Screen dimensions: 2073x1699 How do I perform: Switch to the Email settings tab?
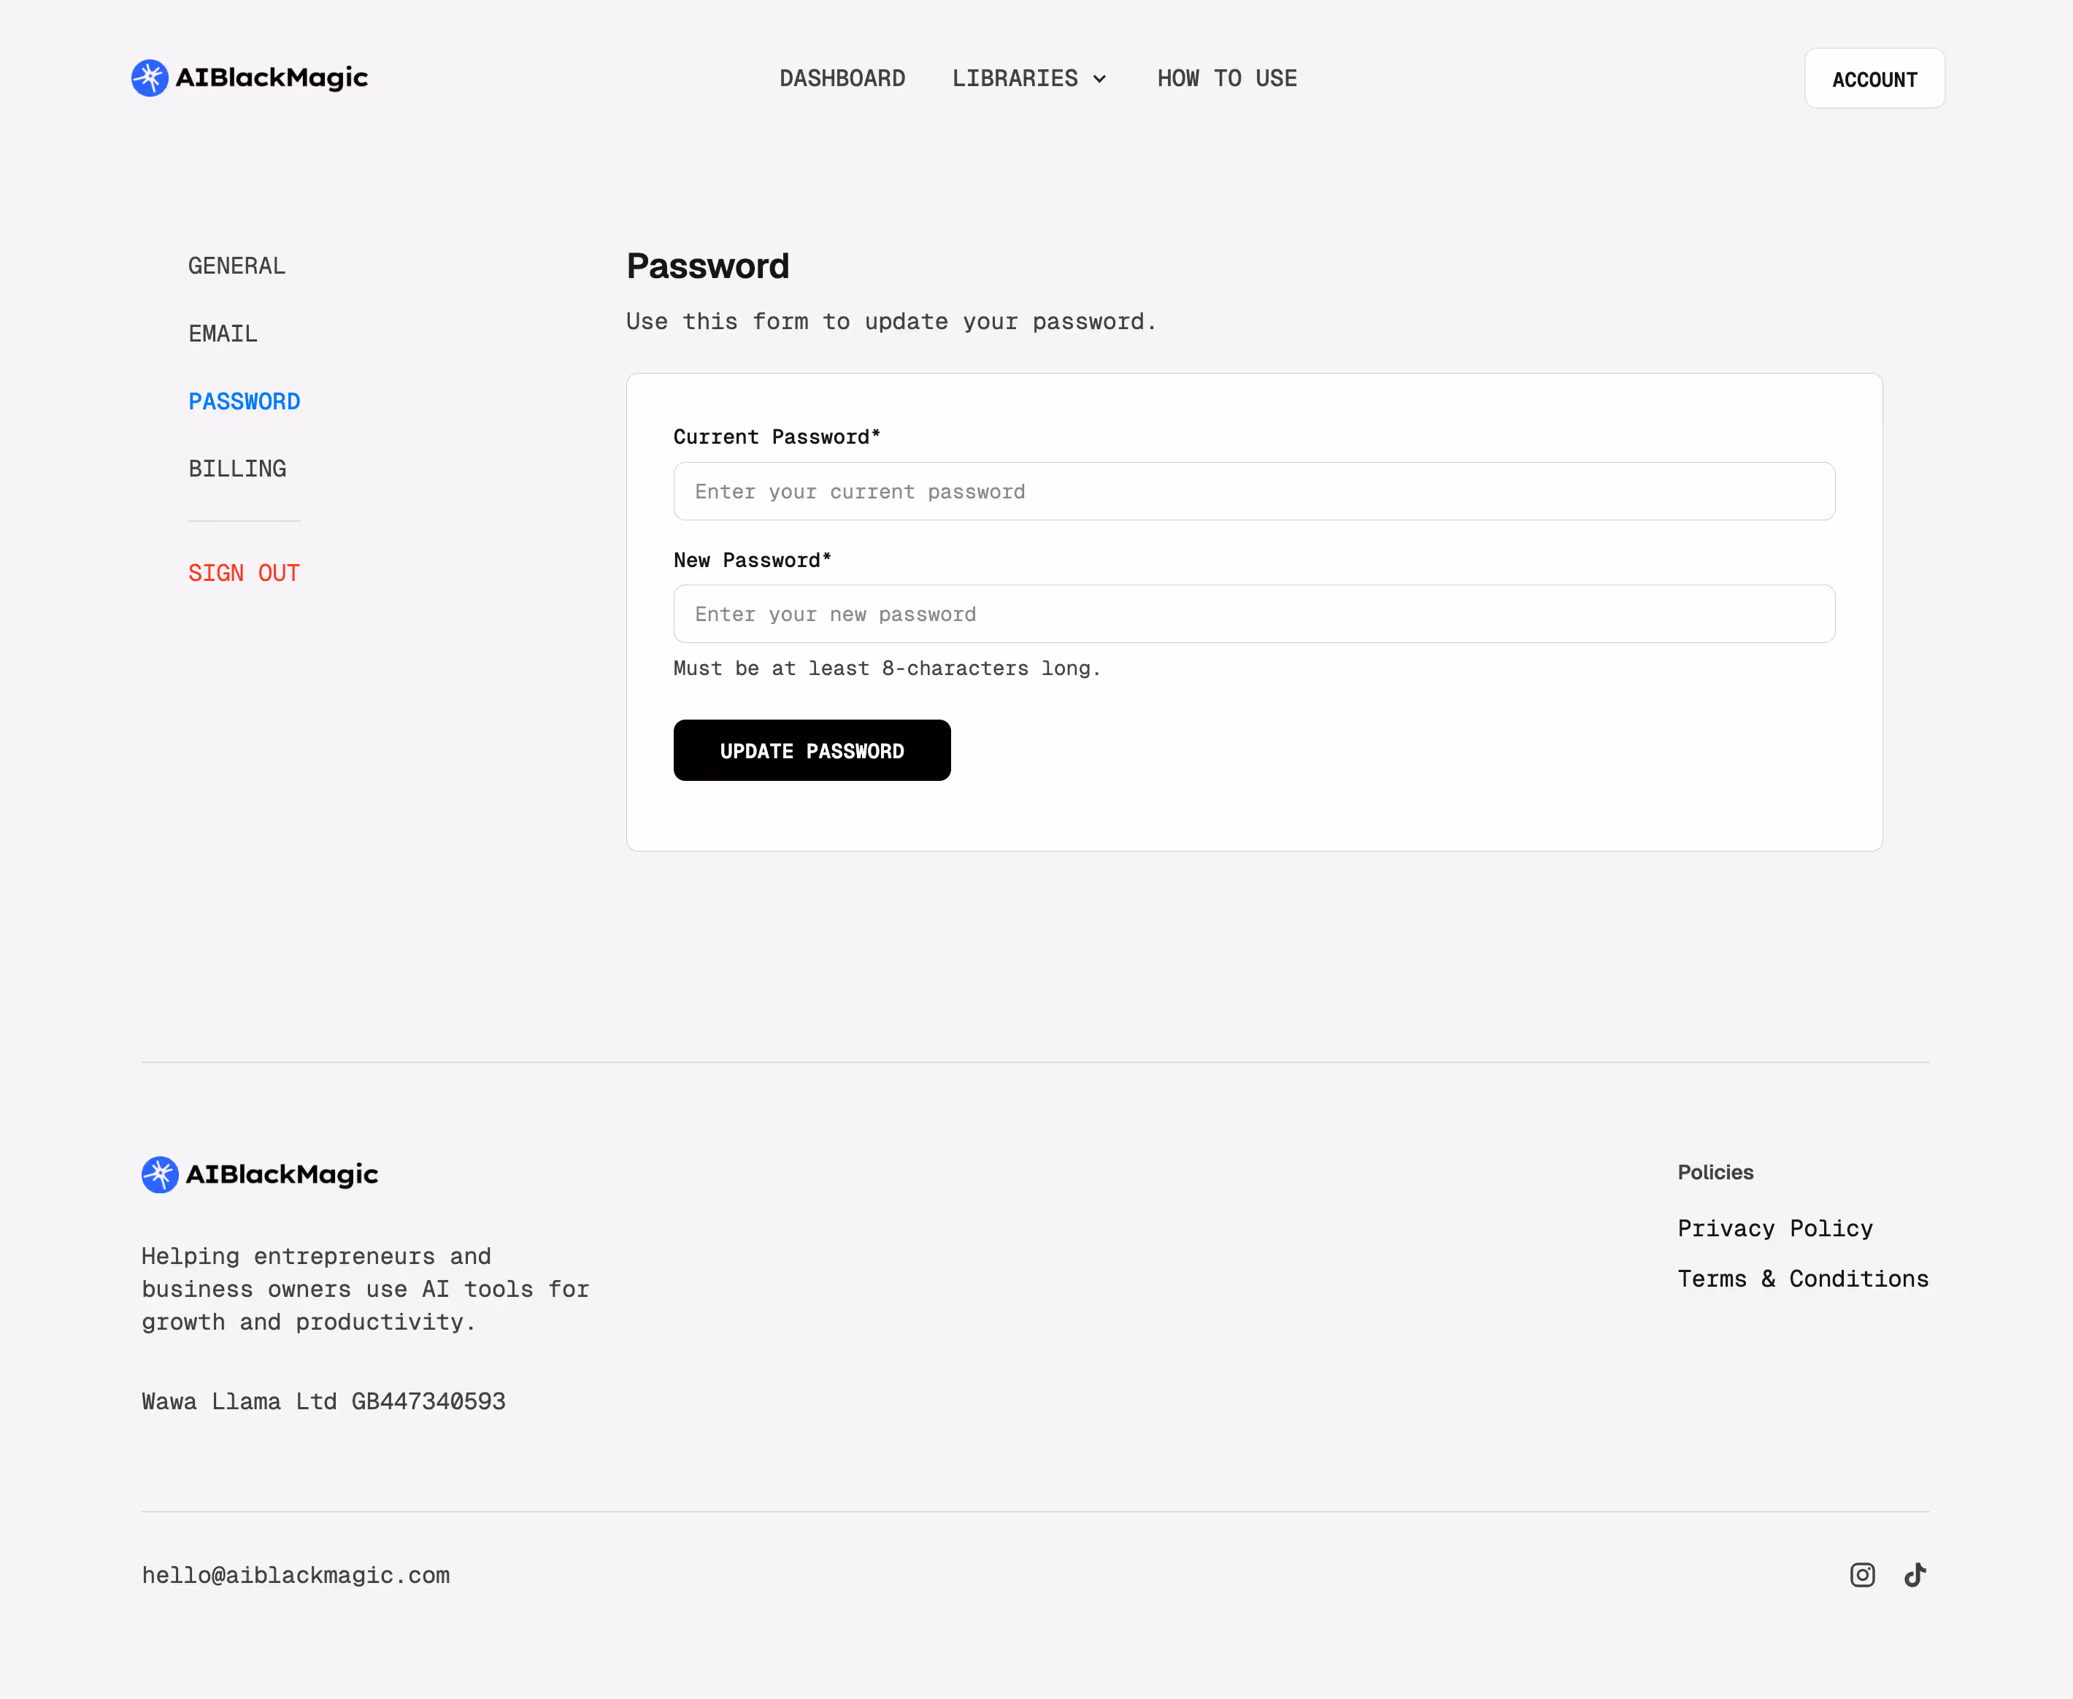[x=223, y=334]
